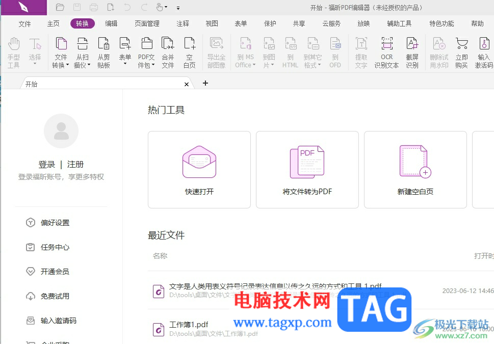Screen dimensions: 494x344
Task: Click the OCR识别文本 icon
Action: coord(386,52)
